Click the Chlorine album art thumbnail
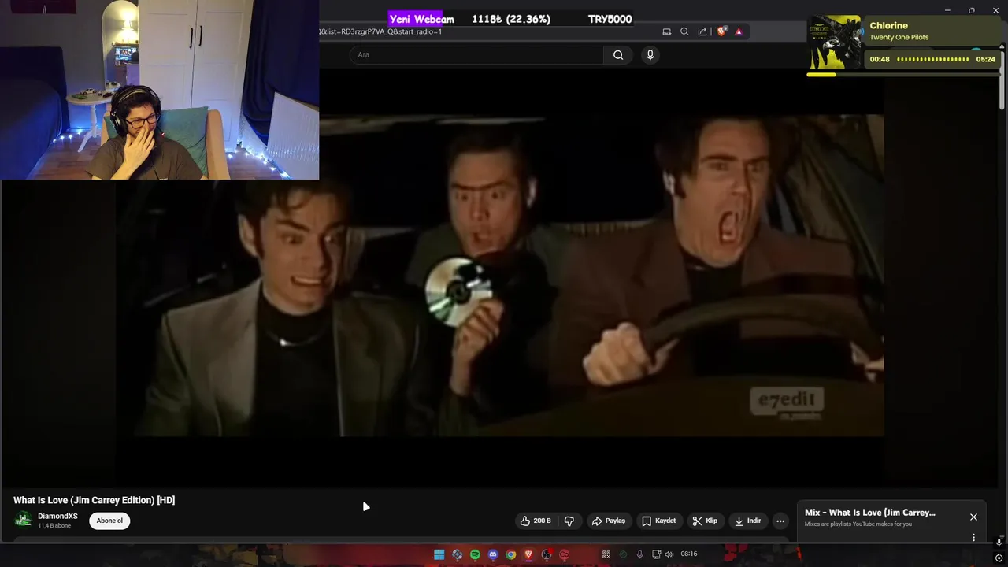The width and height of the screenshot is (1008, 567). [x=834, y=43]
